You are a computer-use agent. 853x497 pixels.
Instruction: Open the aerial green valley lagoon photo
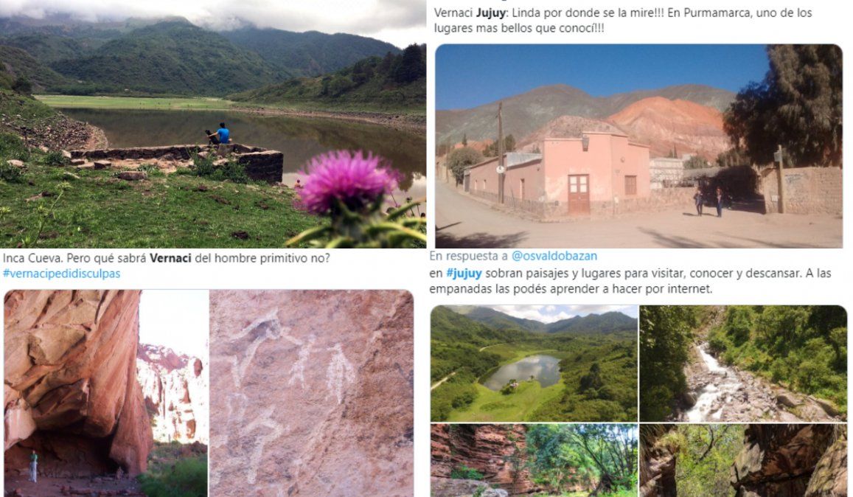[534, 364]
